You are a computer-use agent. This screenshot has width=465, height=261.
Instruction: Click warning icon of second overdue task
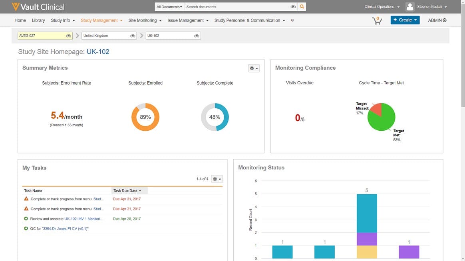pos(26,209)
